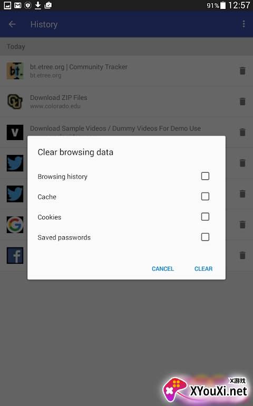Open the colorado.edu site icon

point(15,101)
